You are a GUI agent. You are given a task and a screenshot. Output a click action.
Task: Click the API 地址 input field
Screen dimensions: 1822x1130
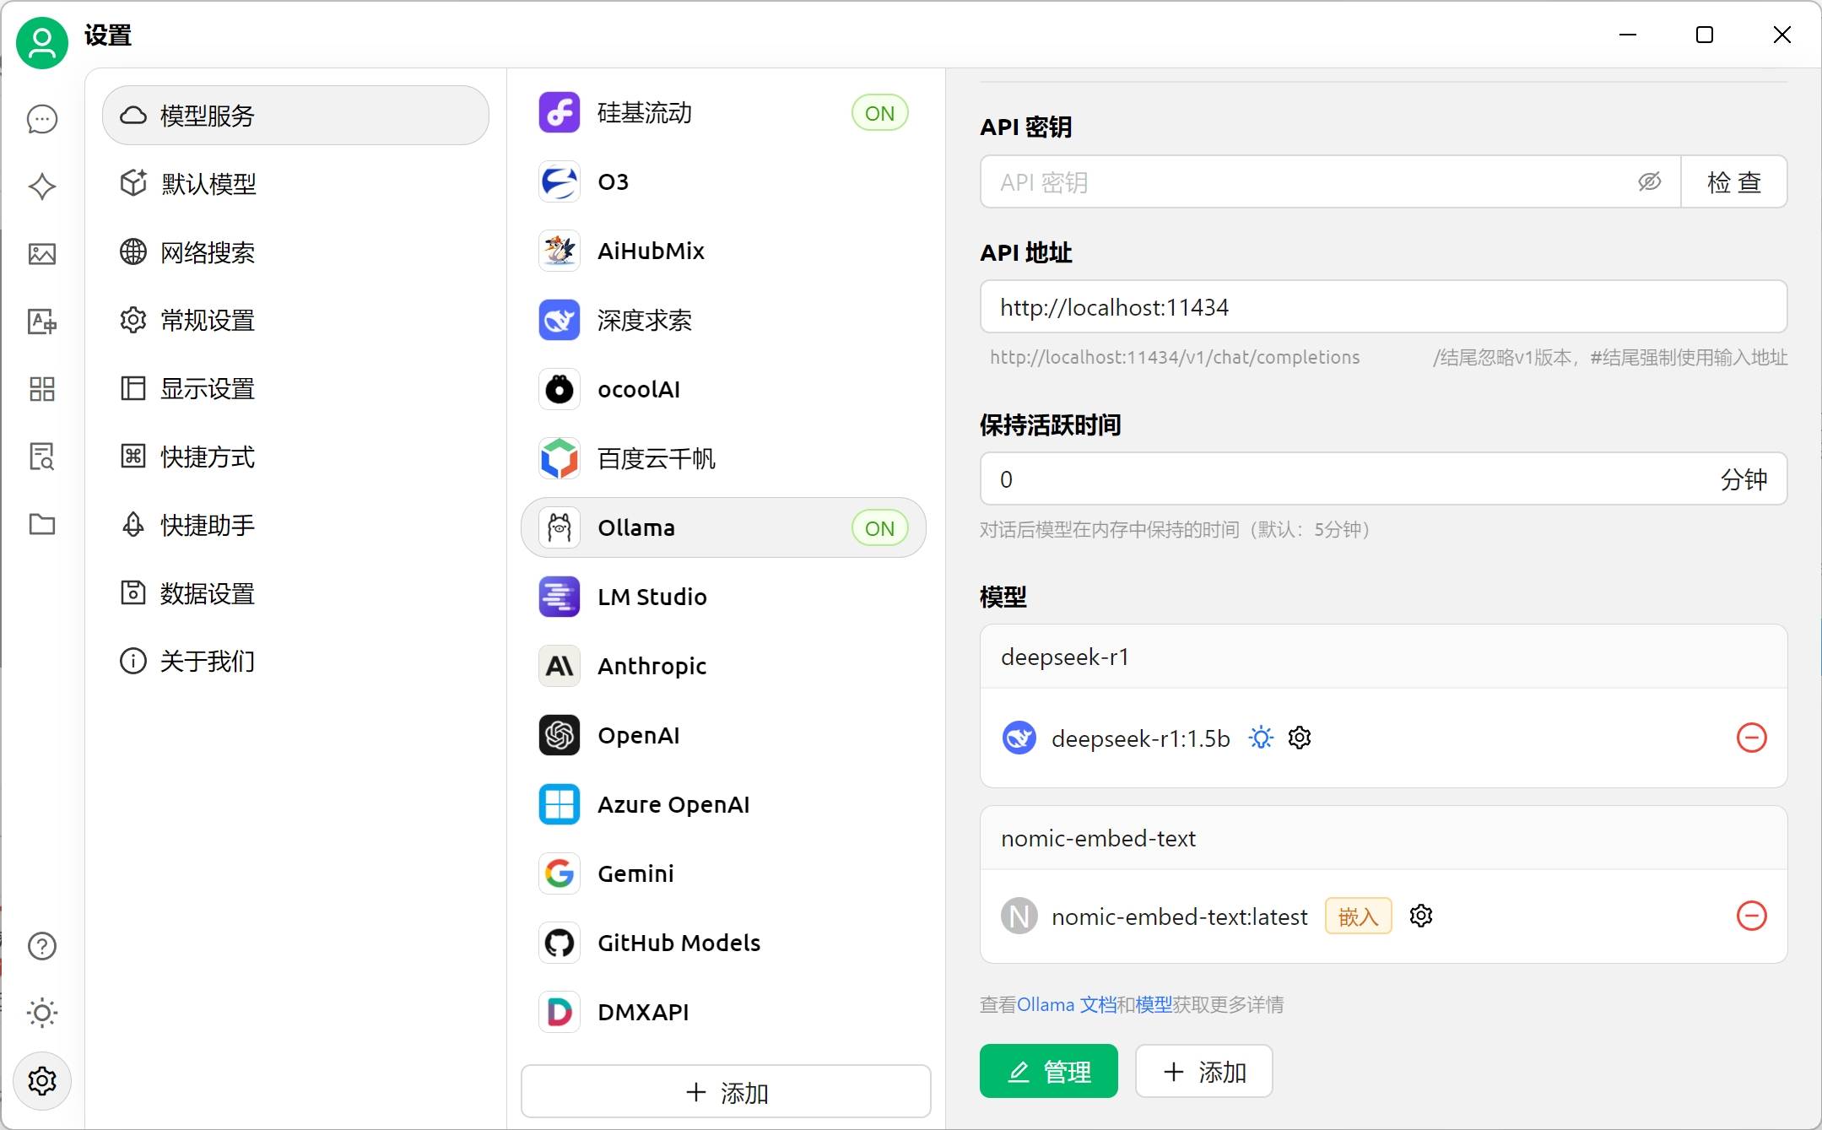(x=1382, y=307)
